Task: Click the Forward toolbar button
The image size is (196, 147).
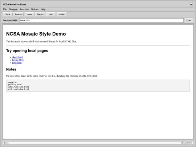Action: (x=19, y=15)
